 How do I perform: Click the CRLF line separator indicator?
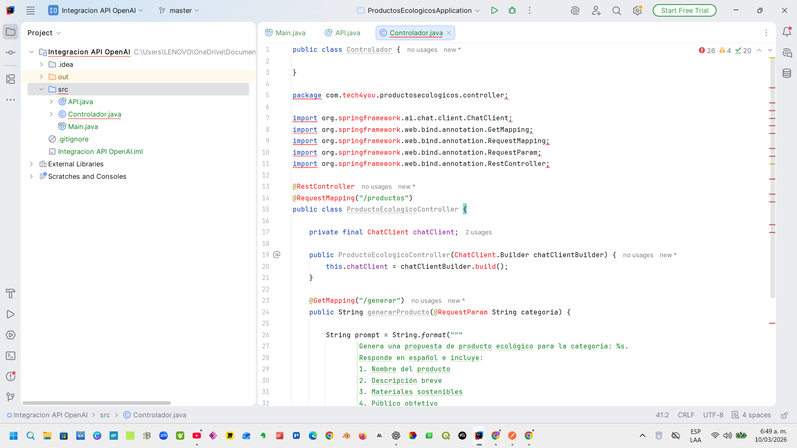tap(686, 415)
